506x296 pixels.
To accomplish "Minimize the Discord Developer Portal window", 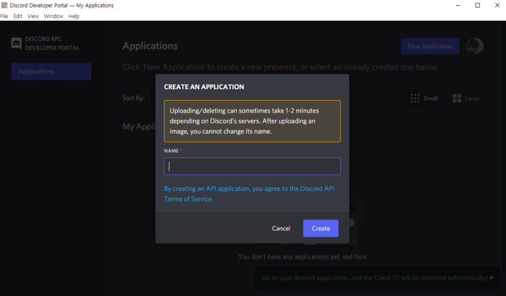I will (458, 5).
